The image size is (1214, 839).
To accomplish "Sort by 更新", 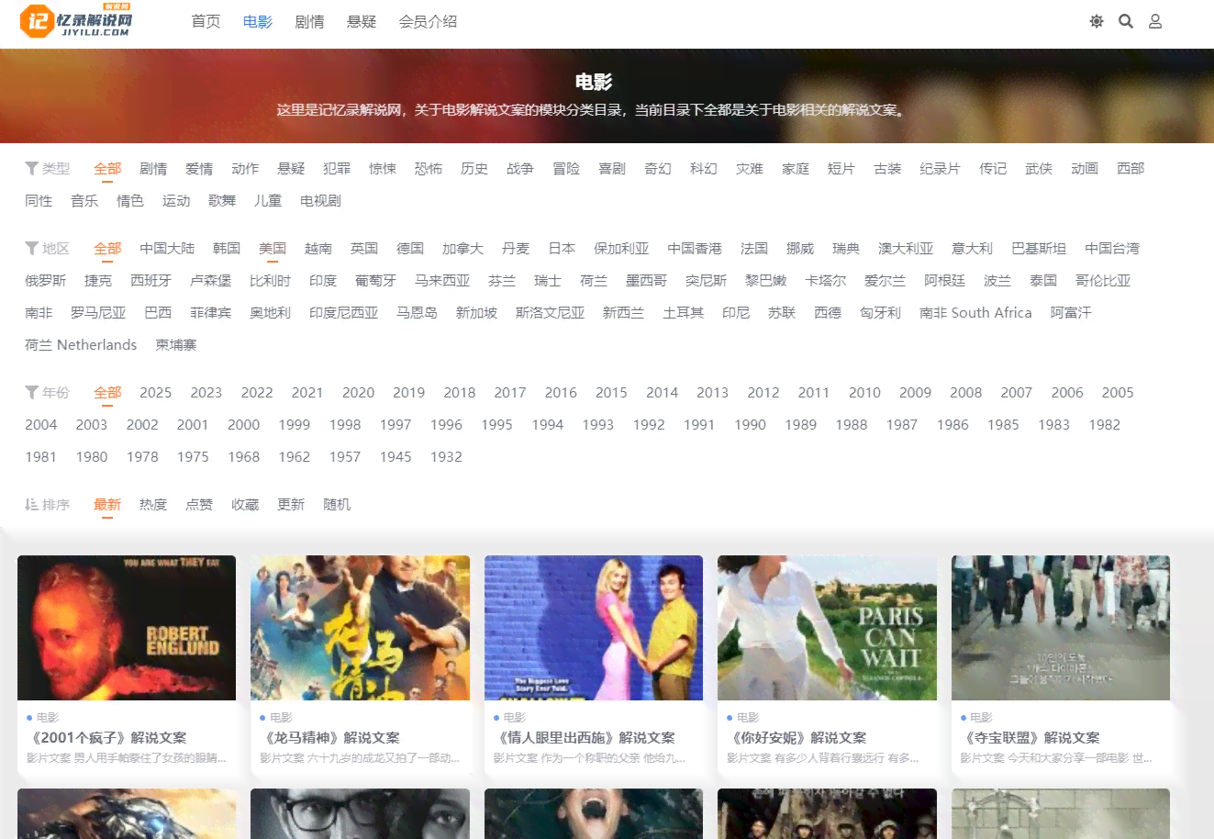I will click(x=291, y=505).
